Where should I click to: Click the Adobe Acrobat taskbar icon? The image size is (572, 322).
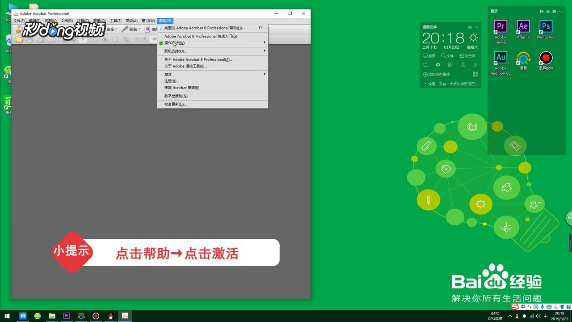[x=125, y=316]
